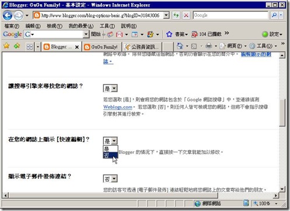Viewport: 290px width, 211px height.
Task: Click the vertical scrollbar up arrow
Action: click(x=282, y=55)
